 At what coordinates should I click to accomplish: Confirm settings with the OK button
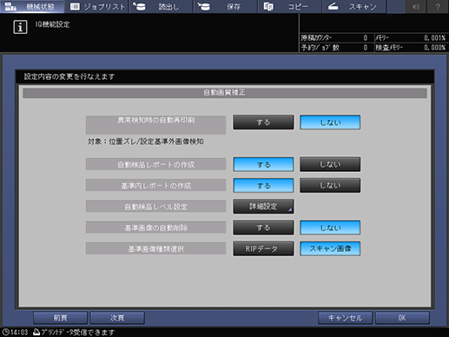(x=402, y=318)
